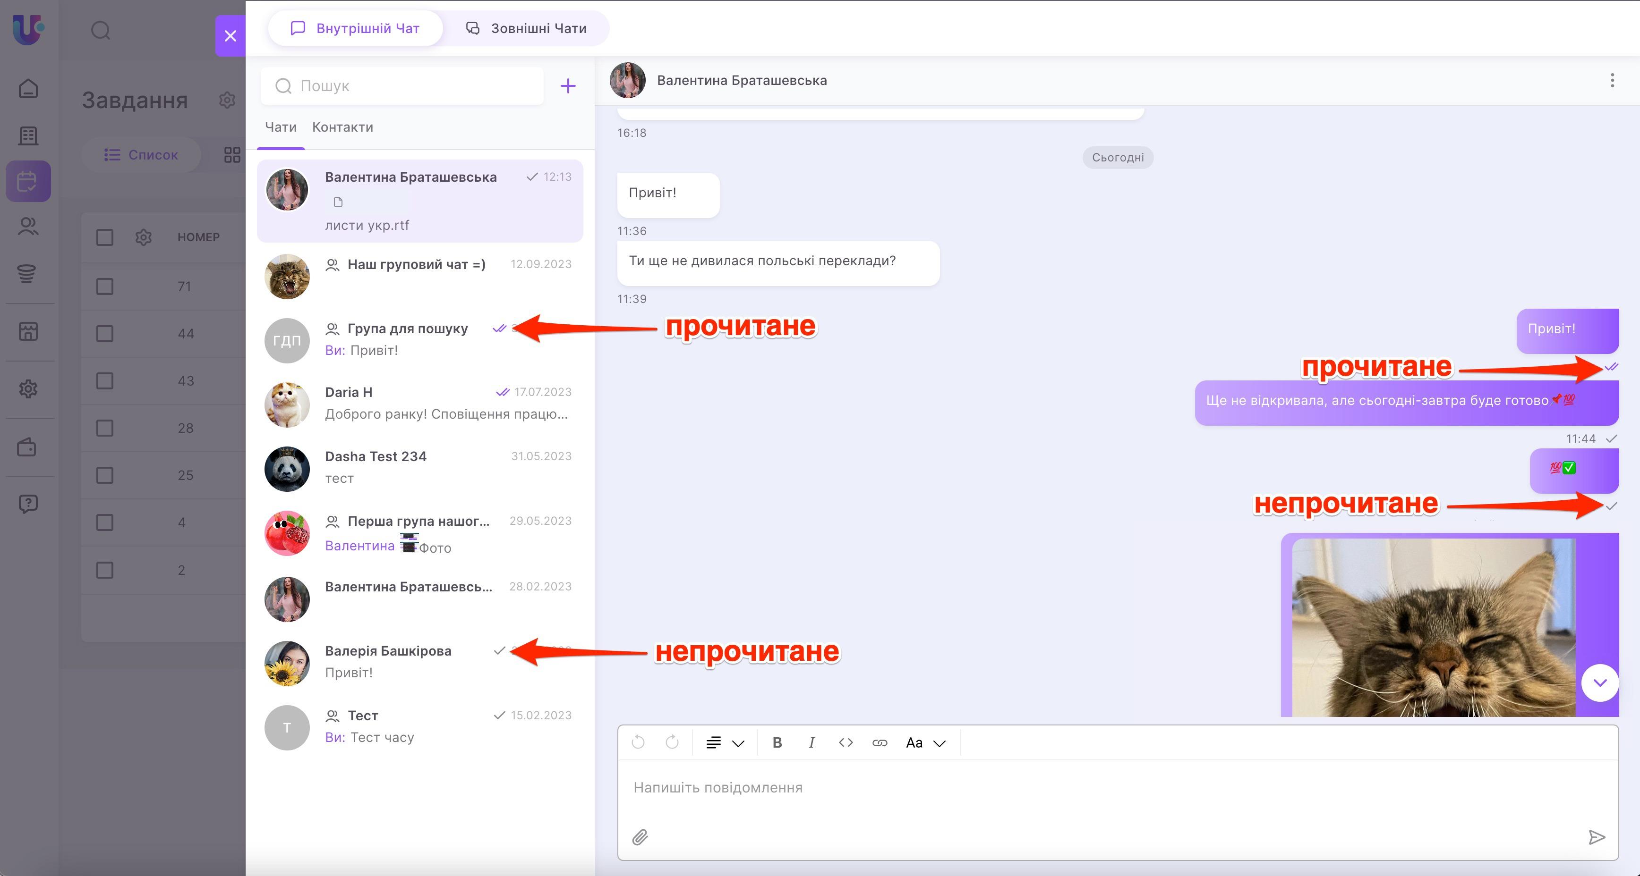Open the Контакти tab

[x=342, y=127]
